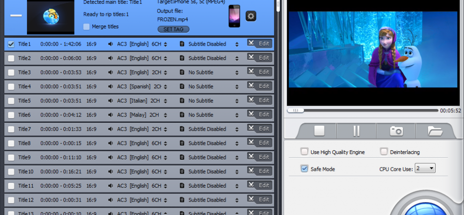Check the Title9 checkbox
The height and width of the screenshot is (215, 464).
(x=11, y=158)
